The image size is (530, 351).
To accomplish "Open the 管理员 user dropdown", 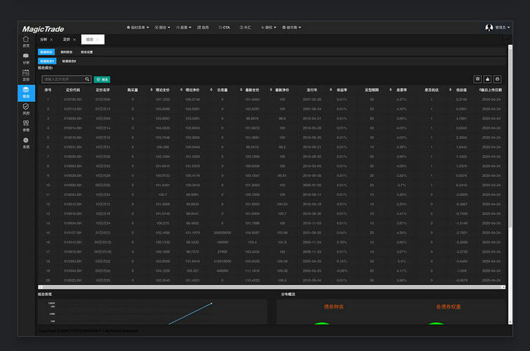I will click(502, 28).
